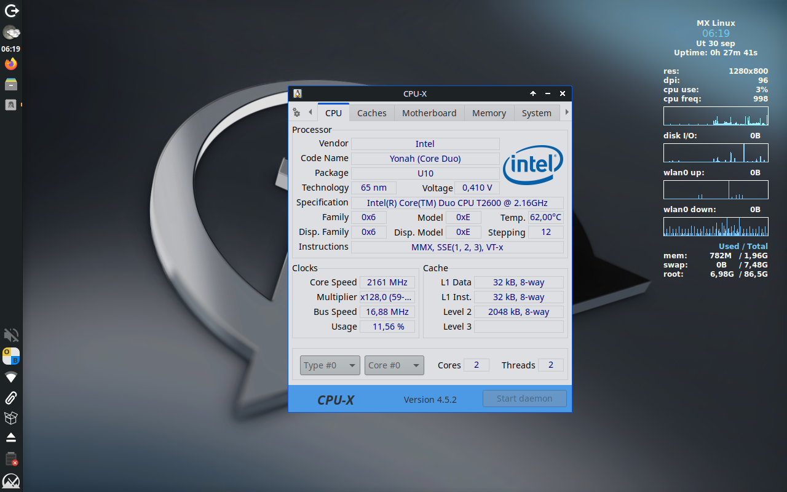The height and width of the screenshot is (492, 787).
Task: Click the Model value 0xE
Action: (463, 218)
